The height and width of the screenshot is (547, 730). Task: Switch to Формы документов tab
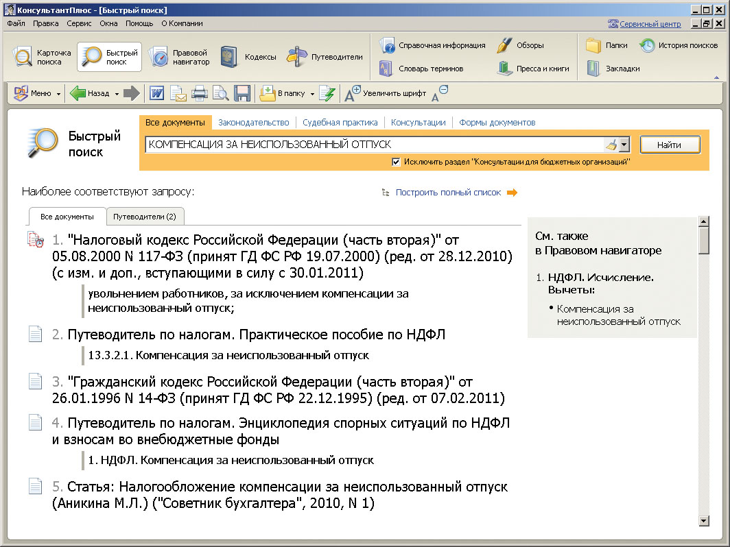(497, 122)
